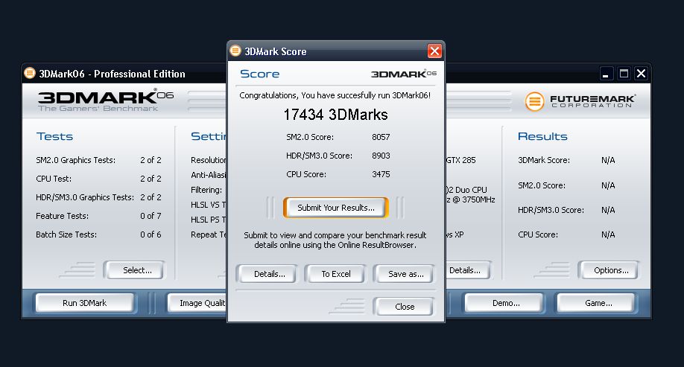Click 'HDR/SM3.0 Score:' label in Results panel

point(551,210)
